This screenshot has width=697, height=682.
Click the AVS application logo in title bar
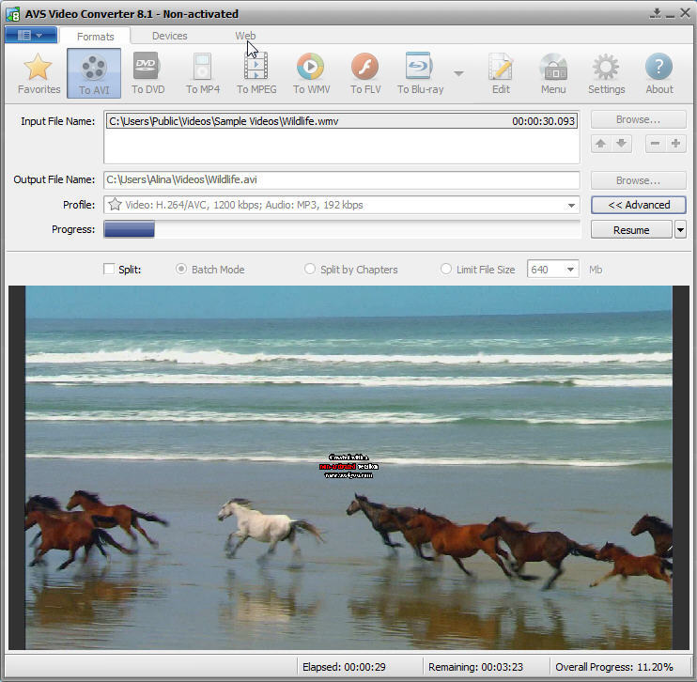[13, 14]
